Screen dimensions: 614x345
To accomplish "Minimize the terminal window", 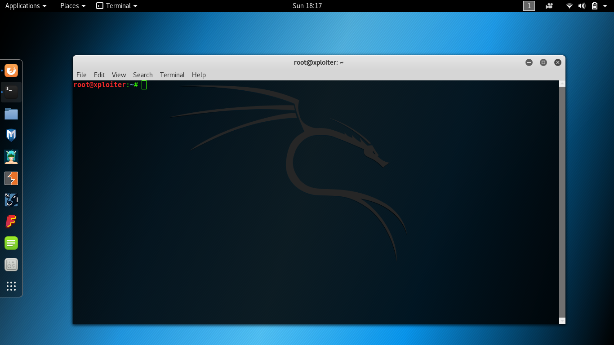I will pos(529,62).
